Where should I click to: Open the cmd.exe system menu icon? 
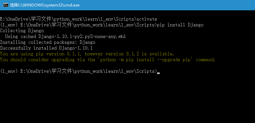(x=6, y=5)
